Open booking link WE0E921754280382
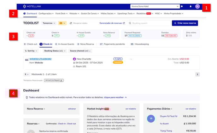217x133 pixels. [x=40, y=59]
